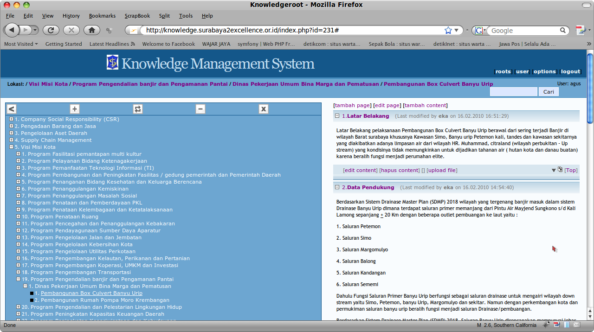This screenshot has width=594, height=332.
Task: Click the edit page link
Action: [x=387, y=105]
